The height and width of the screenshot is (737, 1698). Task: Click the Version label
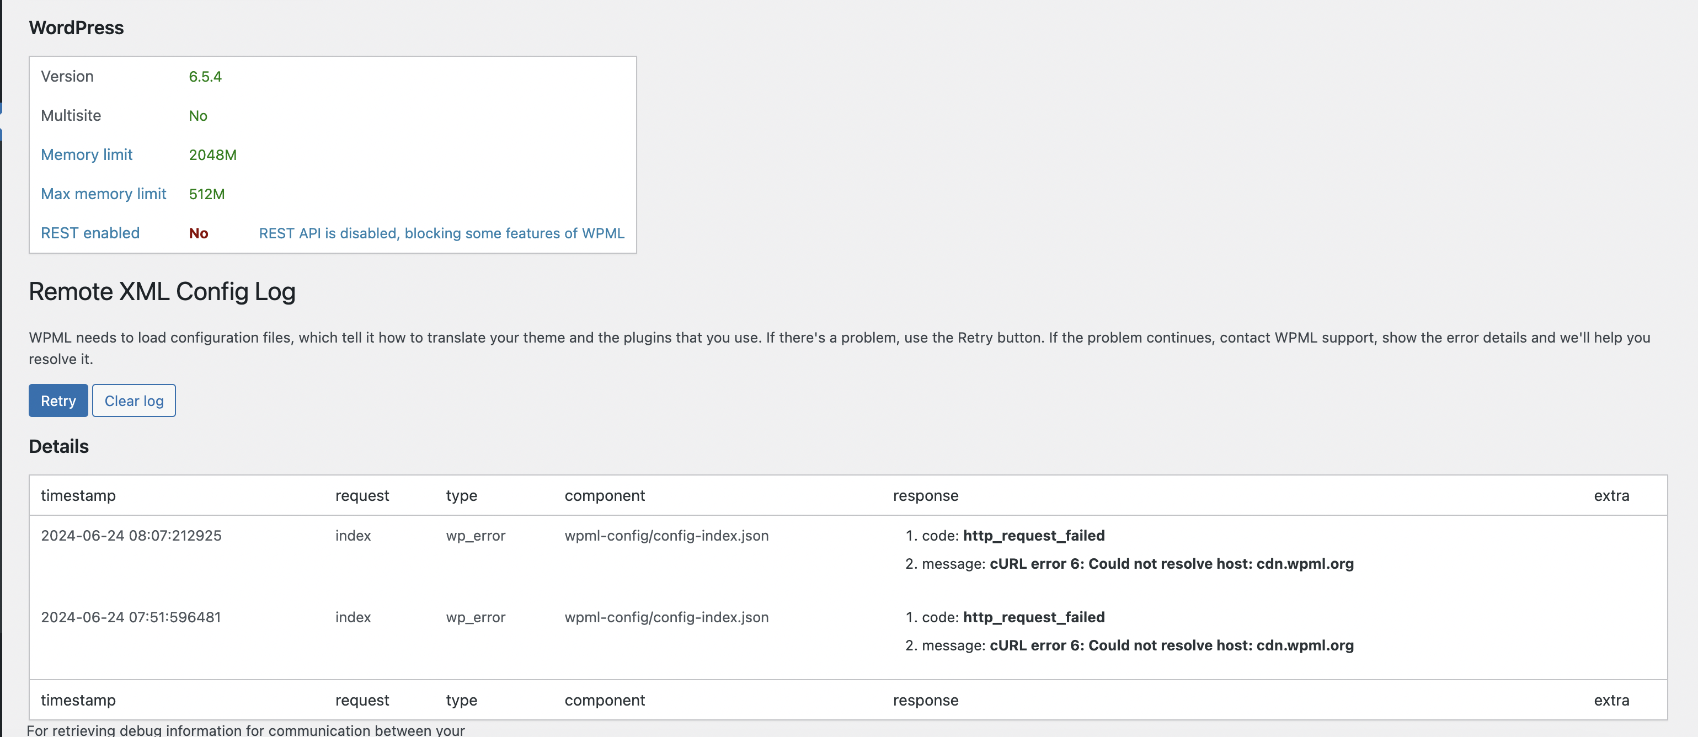click(67, 77)
